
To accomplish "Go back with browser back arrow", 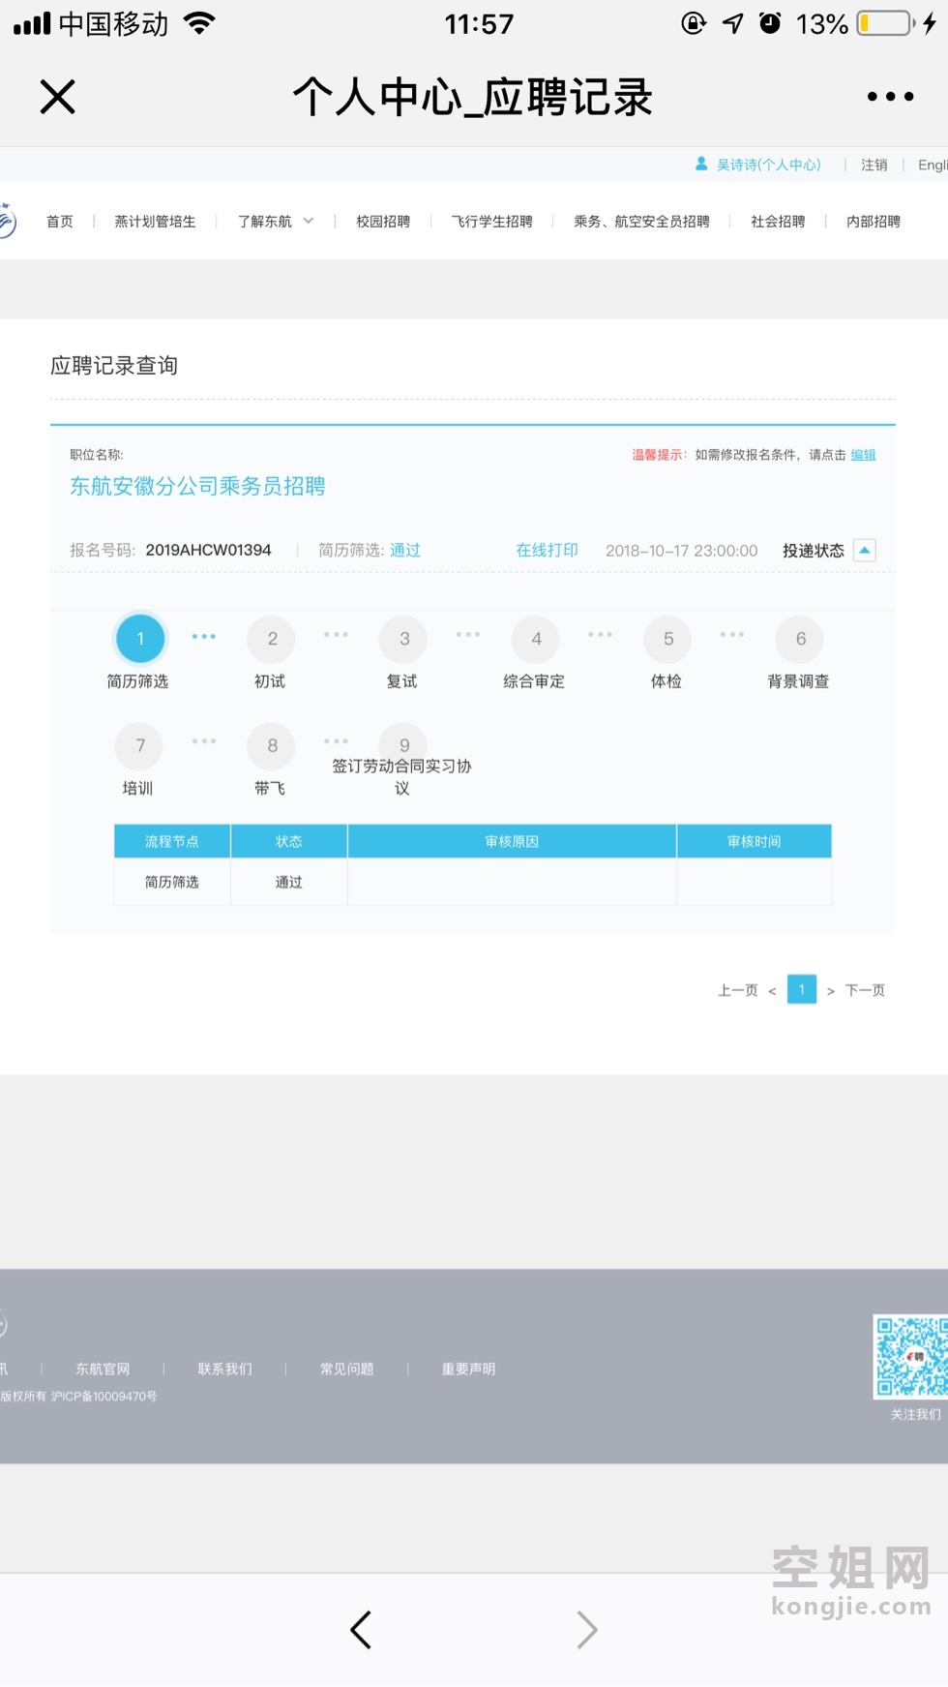I will 361,1630.
